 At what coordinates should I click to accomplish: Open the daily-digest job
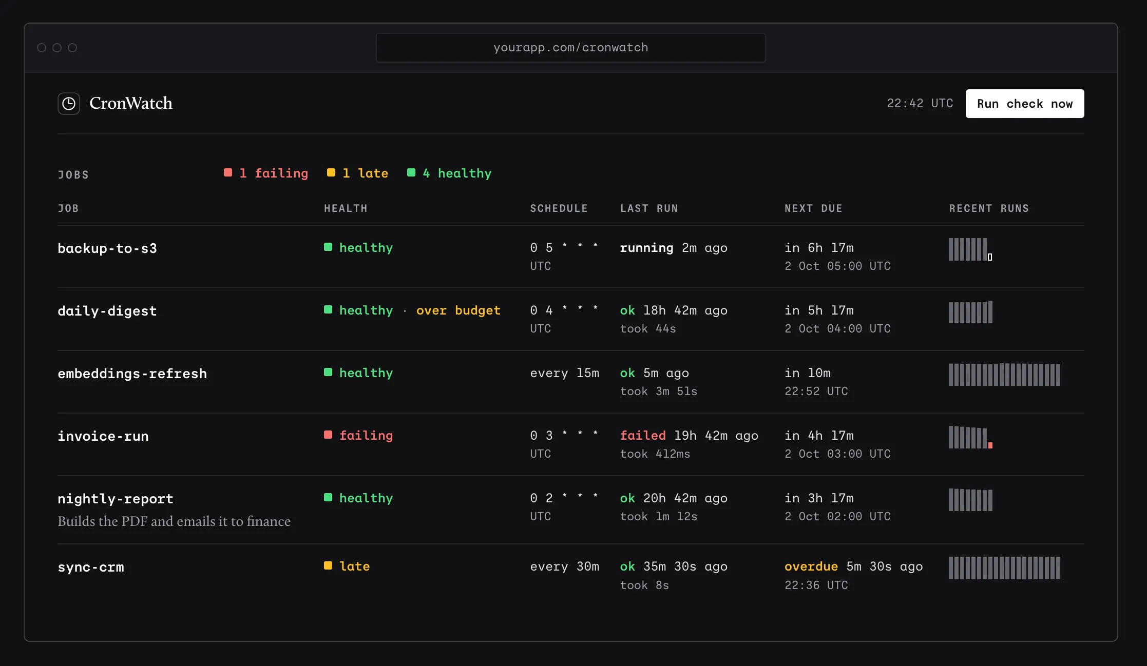point(107,311)
